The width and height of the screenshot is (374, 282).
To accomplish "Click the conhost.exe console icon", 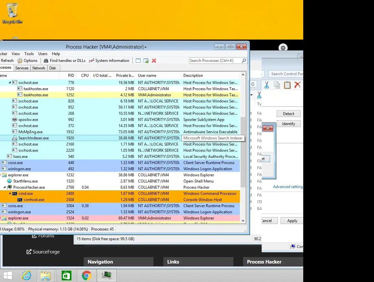I will 20,200.
